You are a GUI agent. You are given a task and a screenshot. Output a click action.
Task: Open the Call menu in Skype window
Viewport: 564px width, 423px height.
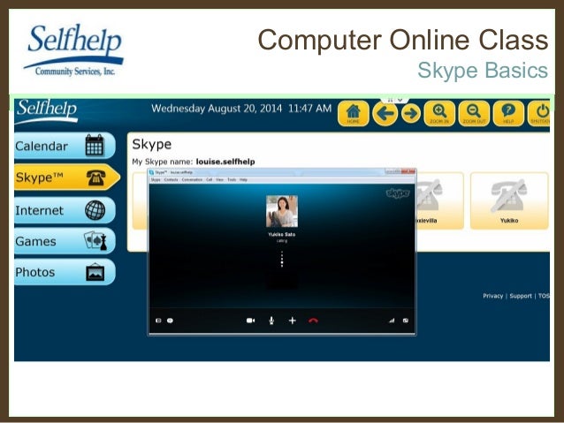point(209,179)
